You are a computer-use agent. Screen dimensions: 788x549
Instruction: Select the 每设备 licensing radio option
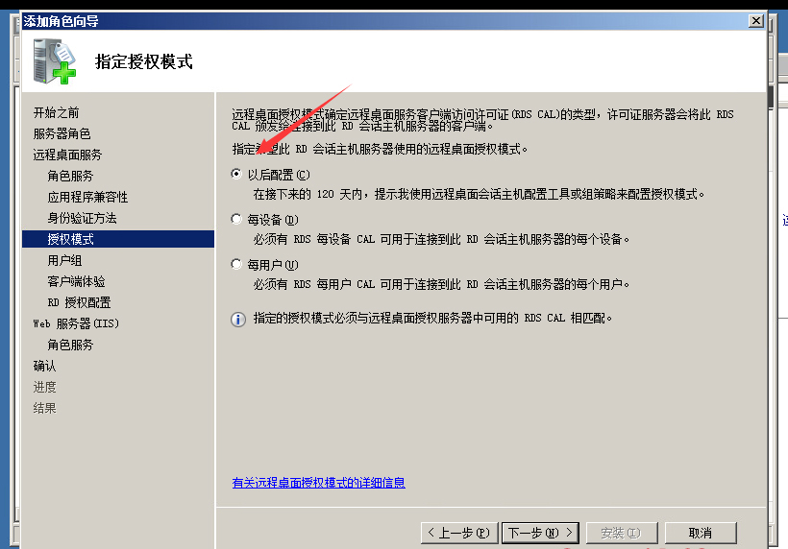tap(236, 219)
